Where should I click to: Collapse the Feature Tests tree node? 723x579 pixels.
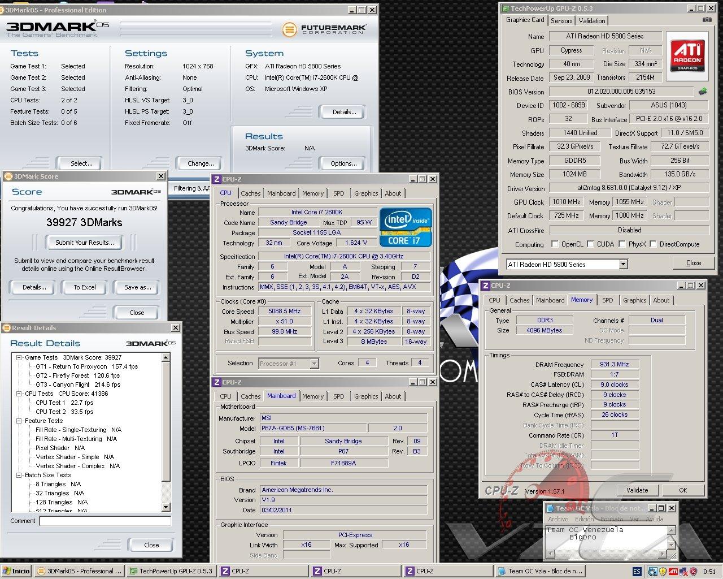tap(19, 421)
